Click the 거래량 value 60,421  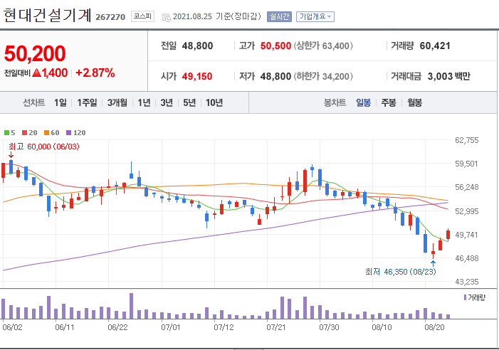(435, 46)
